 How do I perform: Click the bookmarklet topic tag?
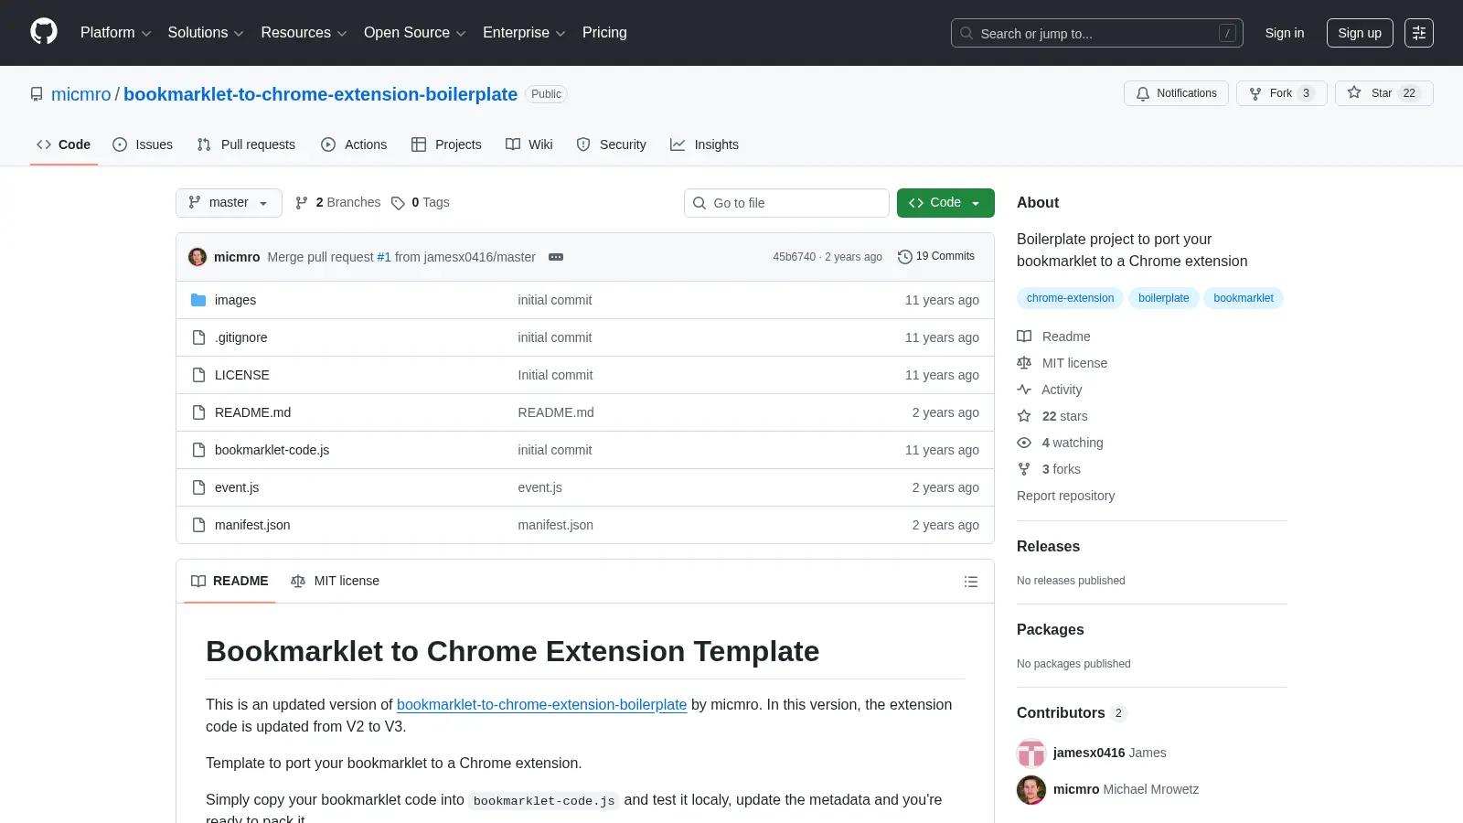click(1244, 298)
